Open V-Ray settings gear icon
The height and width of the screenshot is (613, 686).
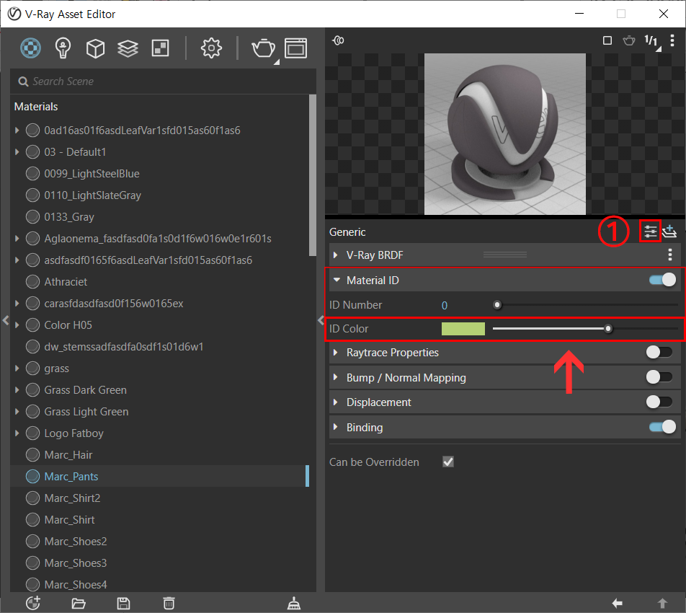[211, 48]
